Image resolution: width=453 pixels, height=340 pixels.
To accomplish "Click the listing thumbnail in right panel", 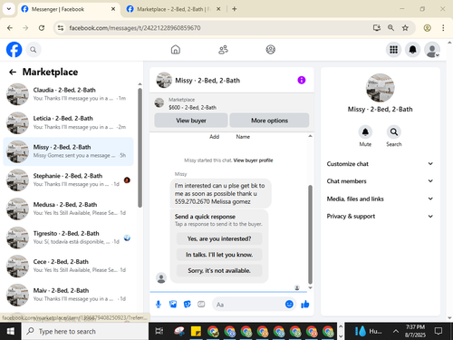I will (x=380, y=88).
